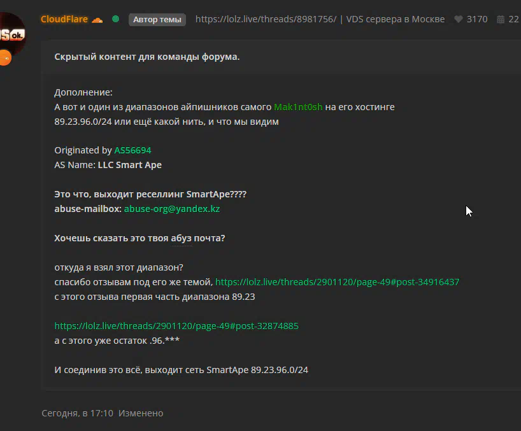Click the line starting "89.23.96.0/24 или ещё"
Image resolution: width=521 pixels, height=431 pixels.
coord(166,122)
